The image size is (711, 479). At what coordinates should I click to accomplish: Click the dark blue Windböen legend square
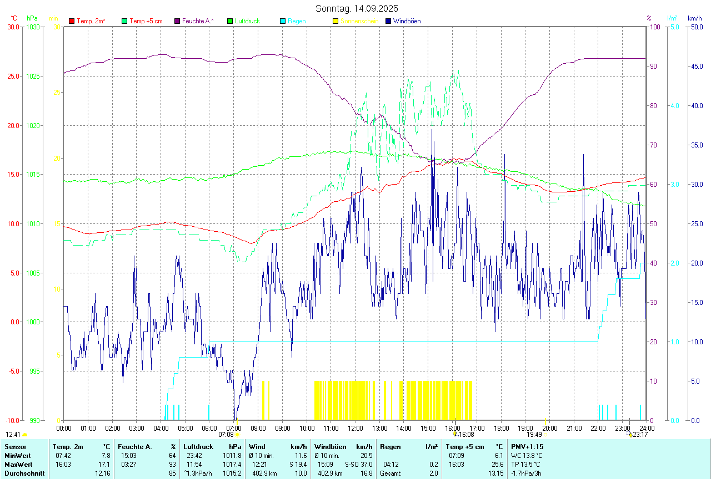pos(388,21)
